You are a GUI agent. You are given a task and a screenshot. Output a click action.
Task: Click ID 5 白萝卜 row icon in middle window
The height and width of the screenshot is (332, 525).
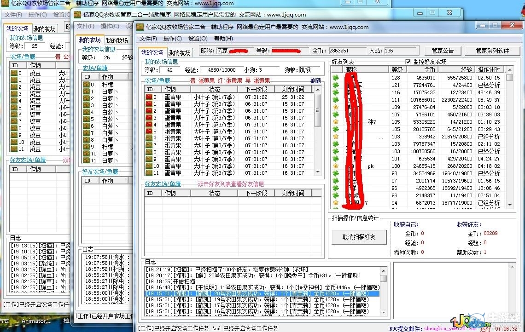coord(87,119)
